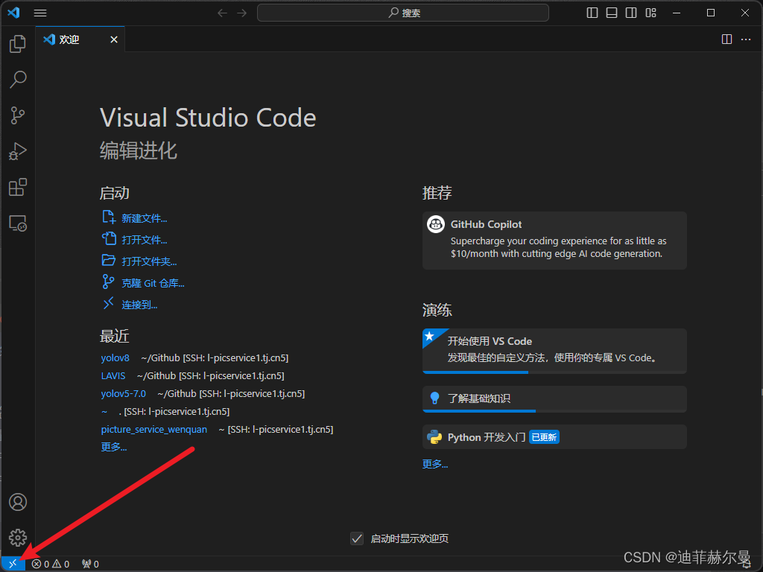This screenshot has width=763, height=572.
Task: Open recent folder yolov8
Action: click(115, 358)
